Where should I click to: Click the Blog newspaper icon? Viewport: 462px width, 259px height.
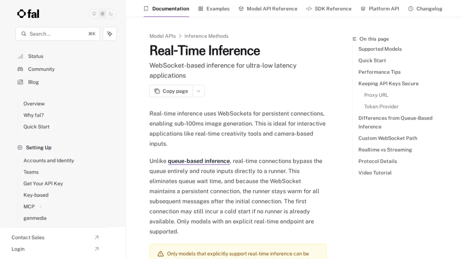pos(20,82)
